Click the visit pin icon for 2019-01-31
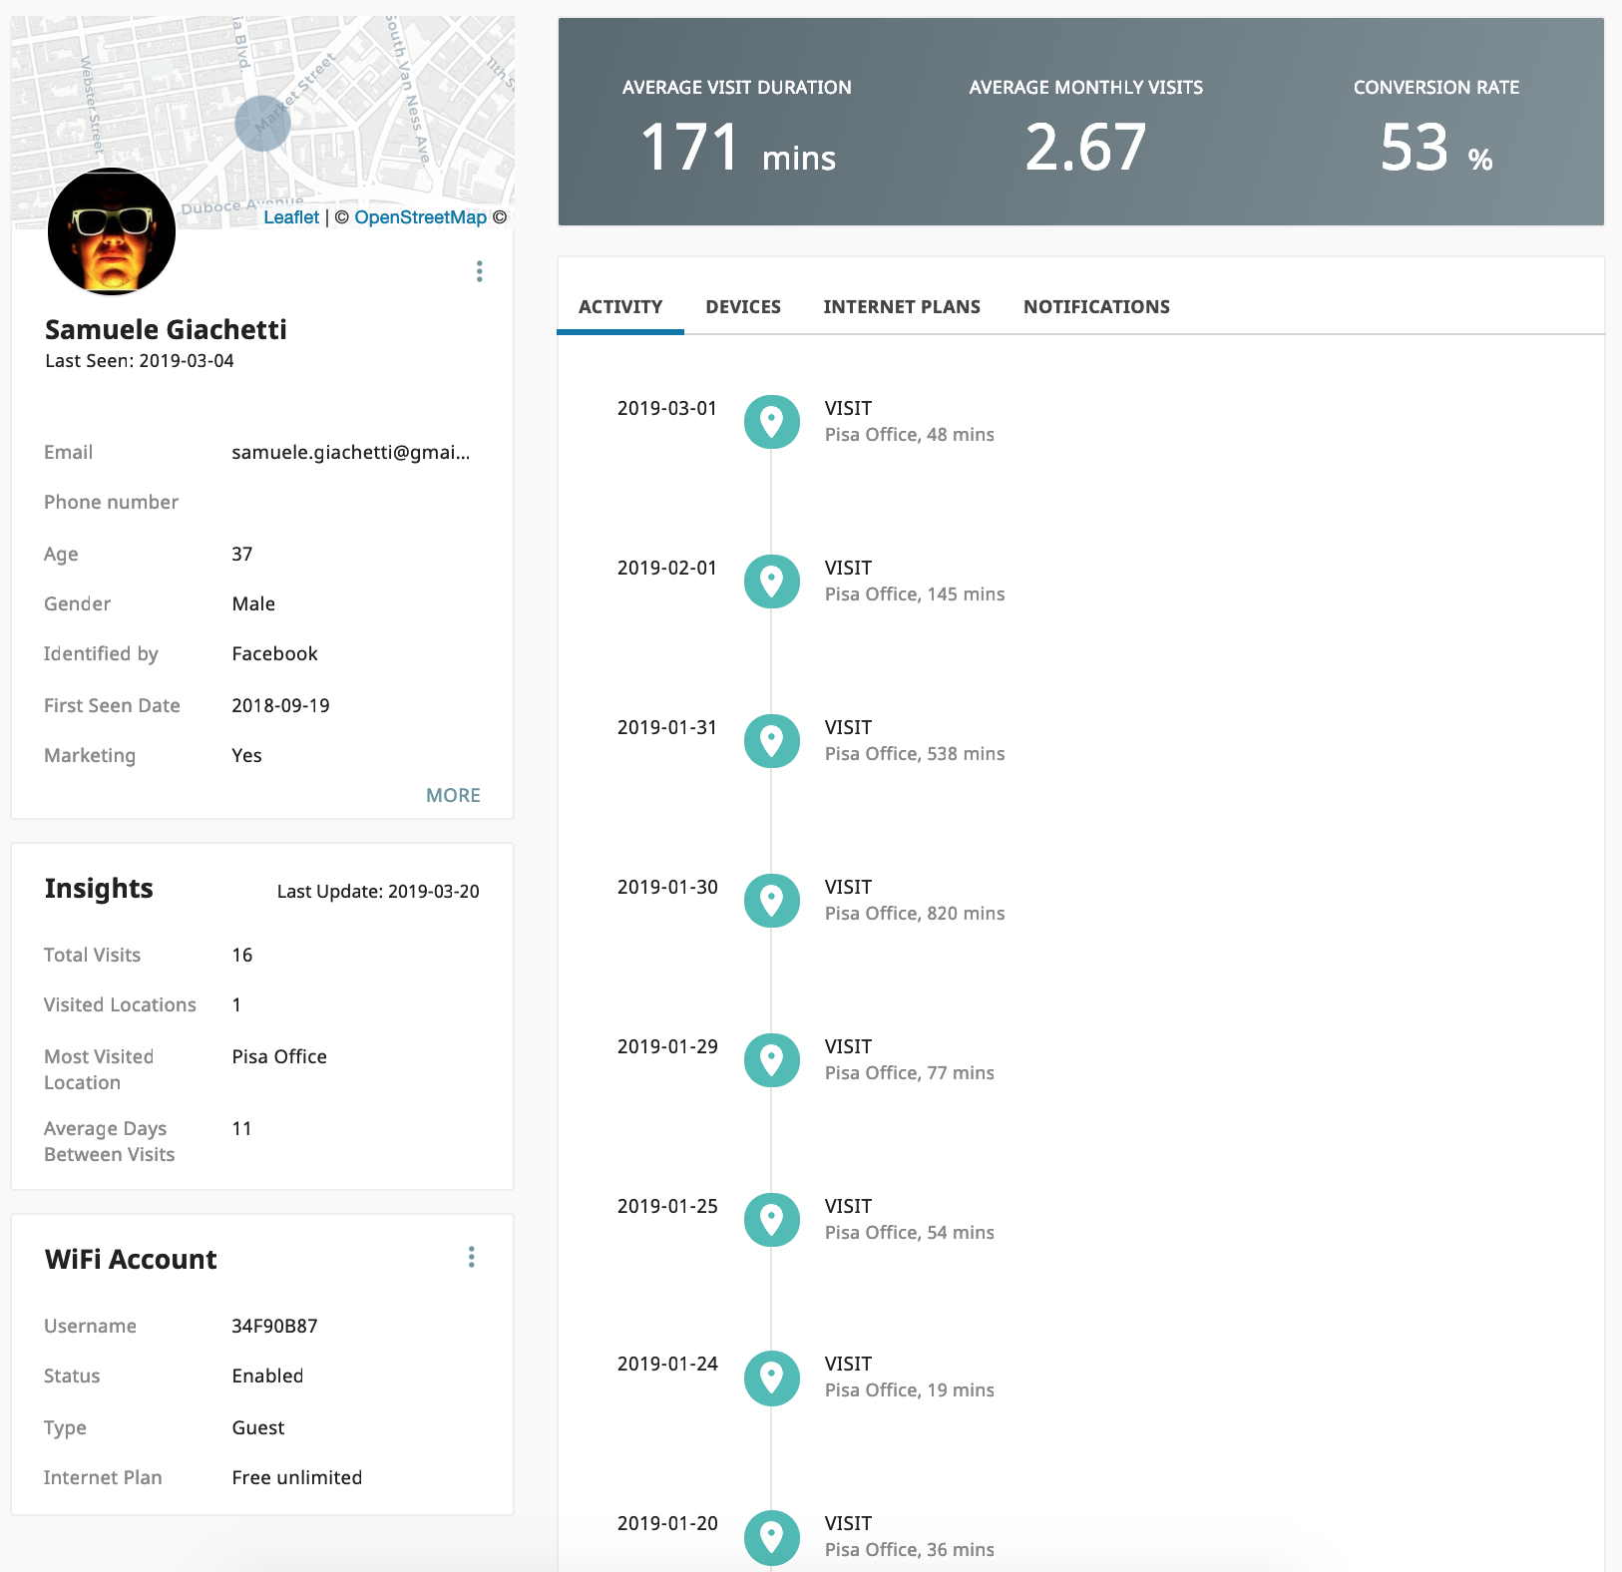Image resolution: width=1622 pixels, height=1572 pixels. [772, 741]
